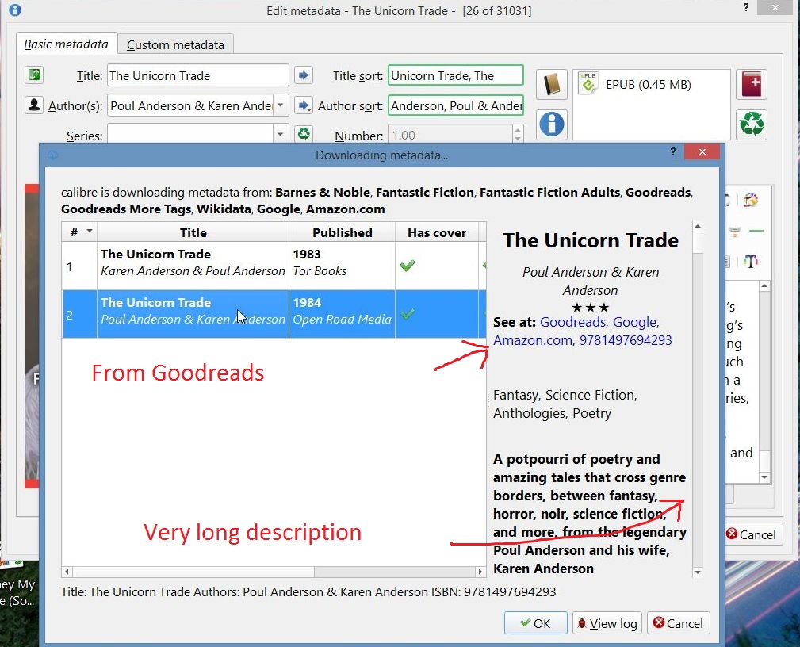Select result row 2 from Open Road Media

coord(274,314)
